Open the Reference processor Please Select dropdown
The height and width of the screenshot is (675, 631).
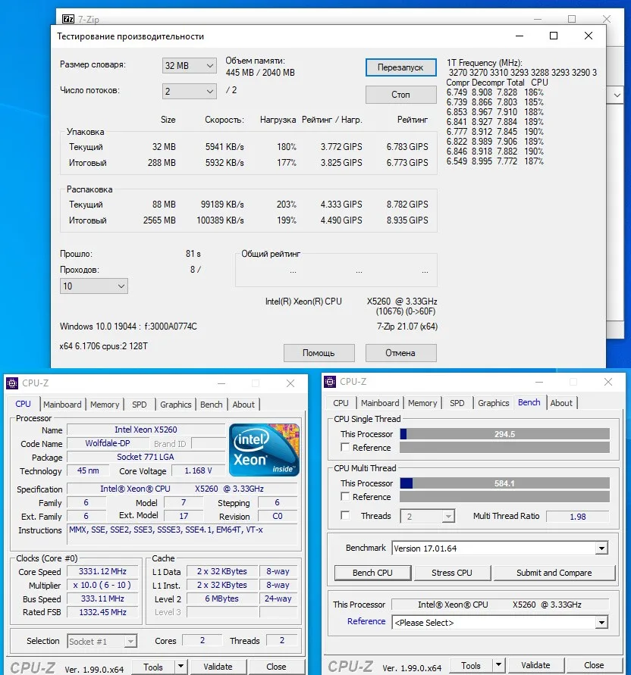[500, 623]
